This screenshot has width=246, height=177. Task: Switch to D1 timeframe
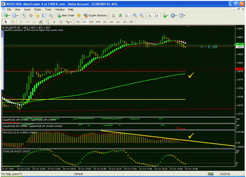118,22
